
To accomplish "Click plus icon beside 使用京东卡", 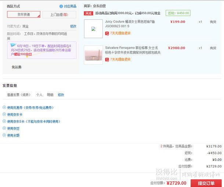I will (4, 114).
